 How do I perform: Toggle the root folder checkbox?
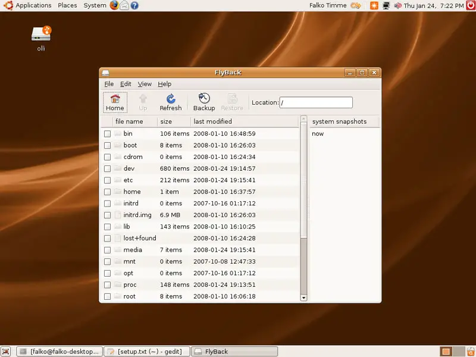[107, 296]
